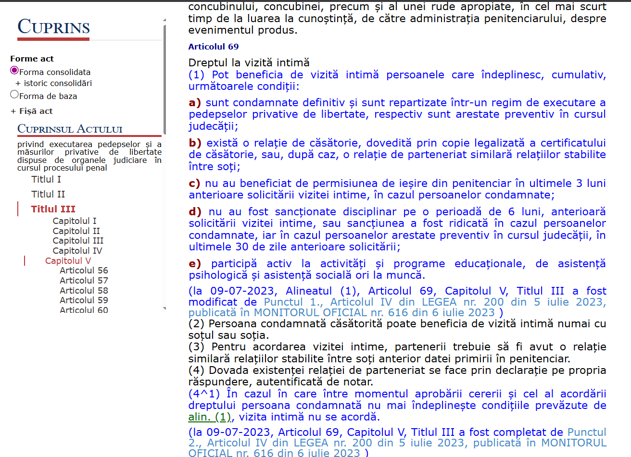Select the Forma de baza radio button
The image size is (631, 457).
14,95
